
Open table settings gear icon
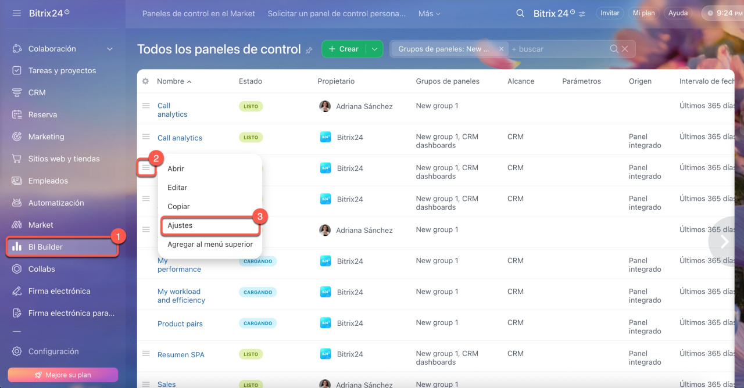(x=145, y=81)
